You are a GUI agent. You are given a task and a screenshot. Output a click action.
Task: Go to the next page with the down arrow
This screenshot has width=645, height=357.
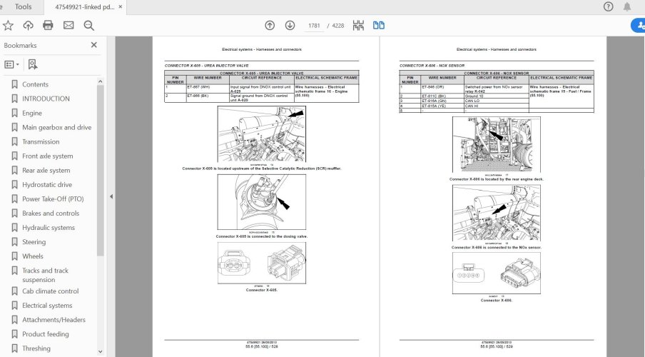click(290, 26)
